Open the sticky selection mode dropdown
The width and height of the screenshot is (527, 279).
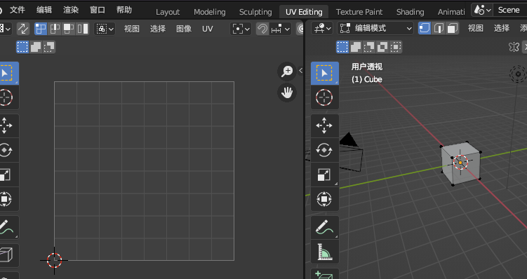[105, 29]
